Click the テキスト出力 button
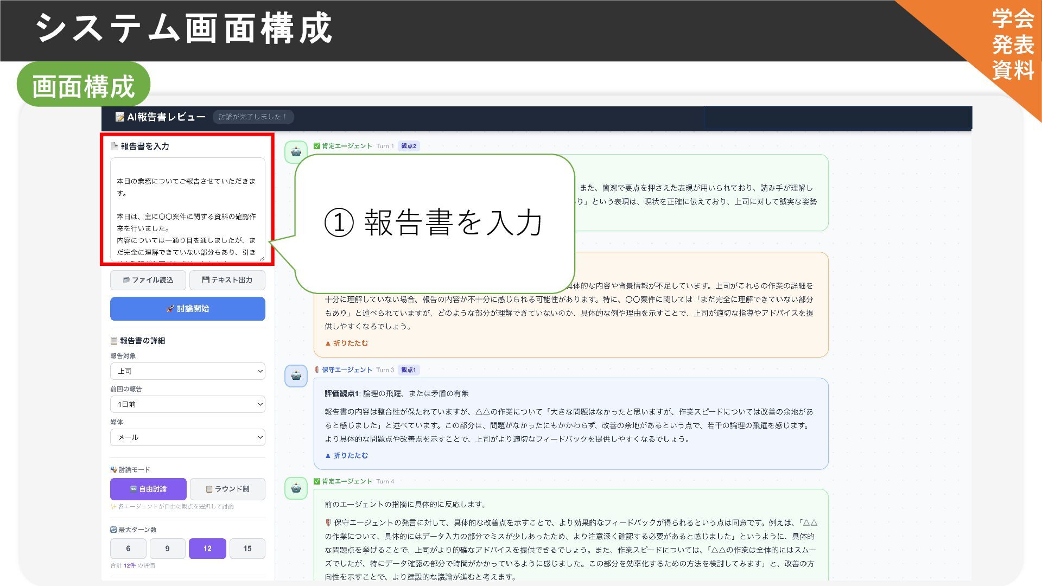1042x586 pixels. pos(227,280)
